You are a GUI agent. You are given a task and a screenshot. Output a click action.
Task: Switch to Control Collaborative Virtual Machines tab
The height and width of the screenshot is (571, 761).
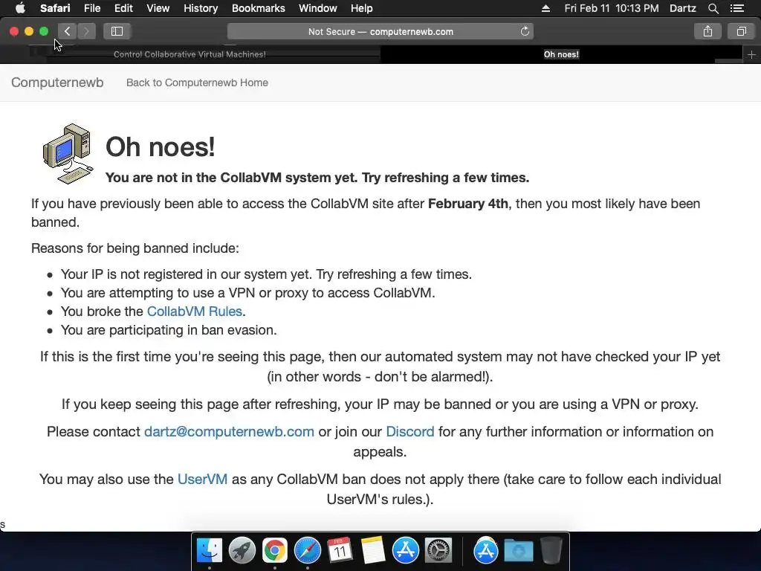tap(190, 54)
